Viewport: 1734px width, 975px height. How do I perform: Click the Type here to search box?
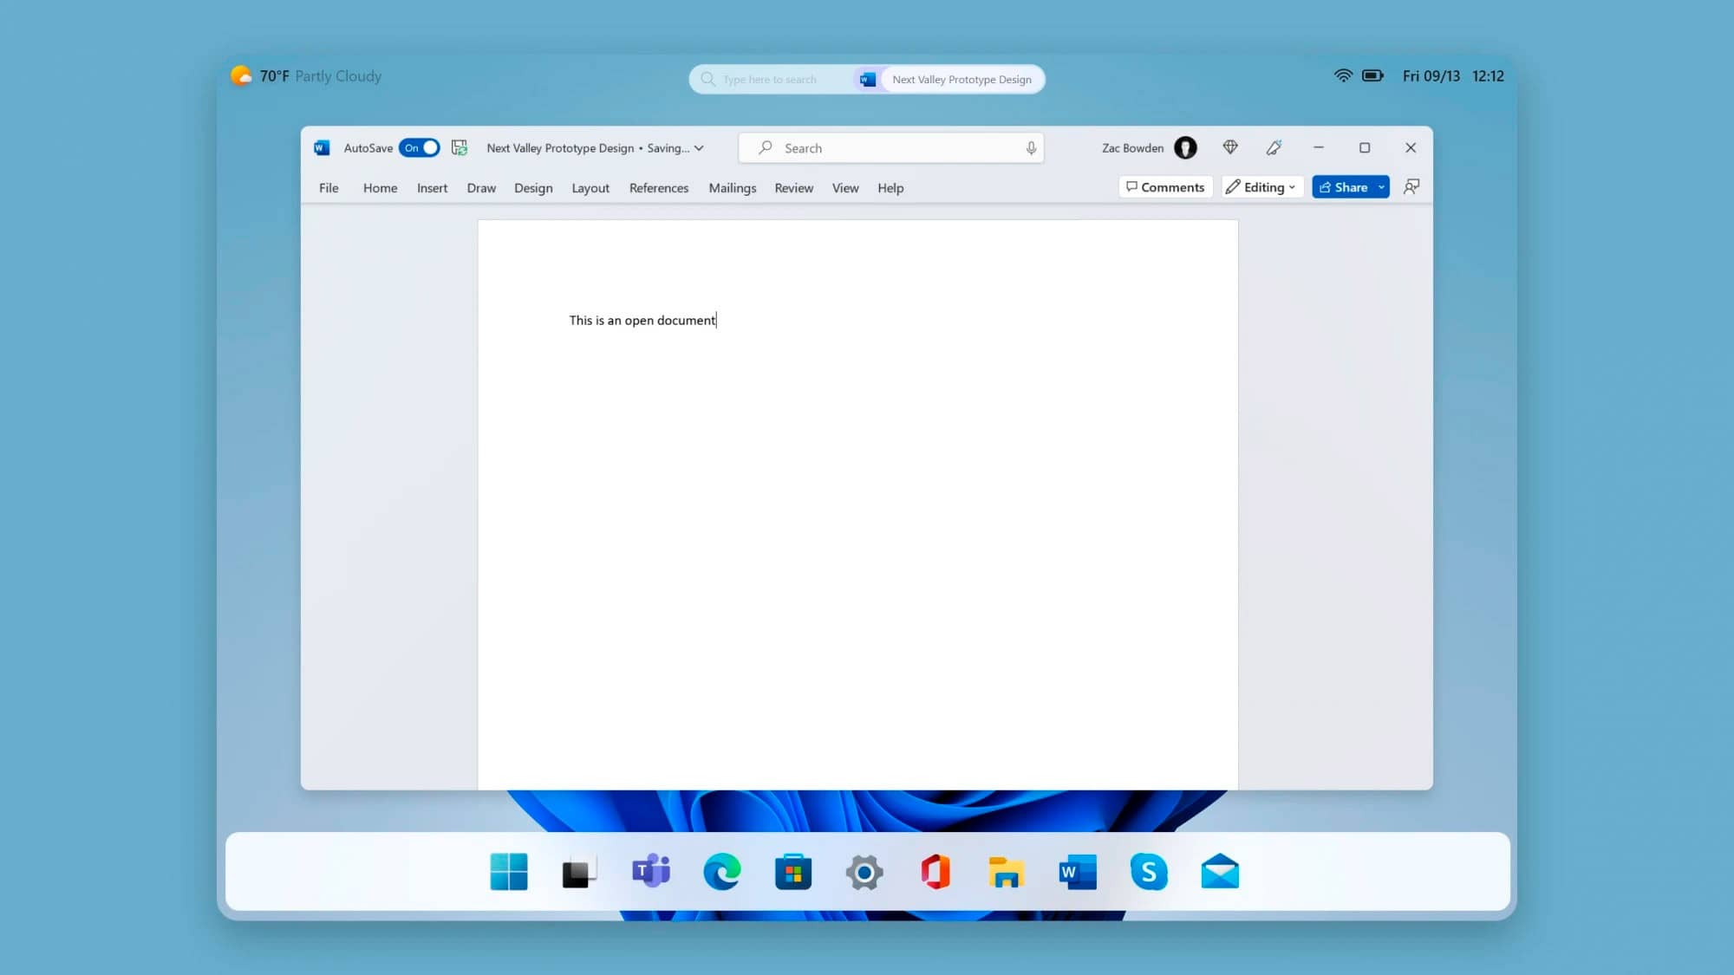[770, 80]
